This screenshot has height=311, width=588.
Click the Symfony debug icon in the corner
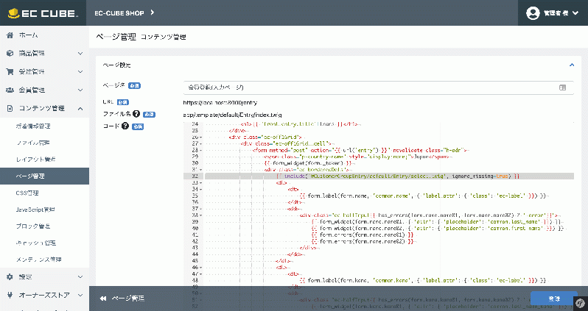tap(581, 304)
